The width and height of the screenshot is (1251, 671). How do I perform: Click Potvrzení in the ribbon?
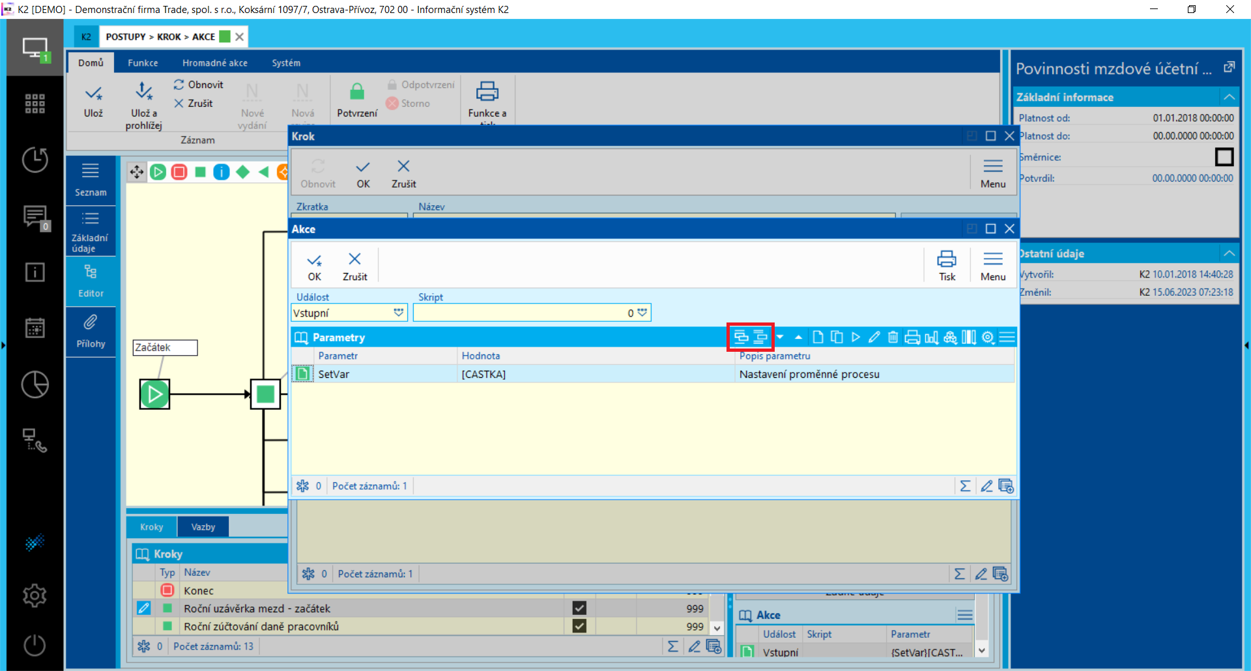(357, 100)
